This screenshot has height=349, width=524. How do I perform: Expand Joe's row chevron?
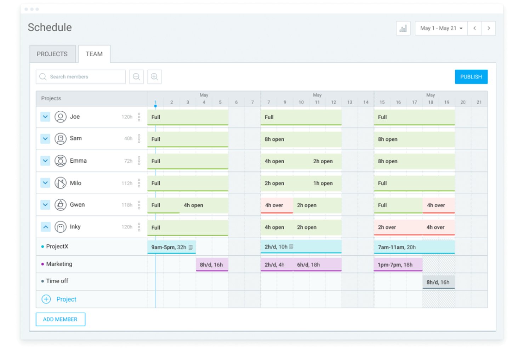click(45, 117)
